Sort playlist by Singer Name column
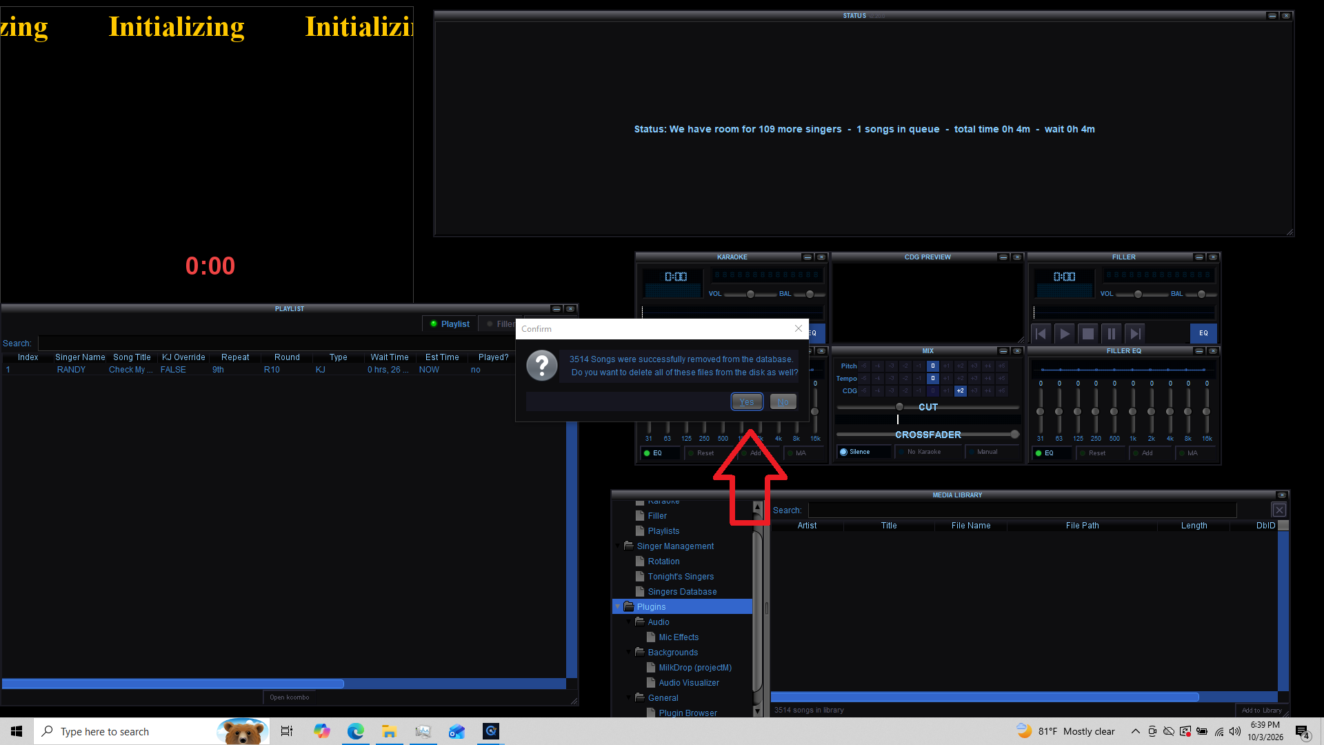 click(x=80, y=357)
